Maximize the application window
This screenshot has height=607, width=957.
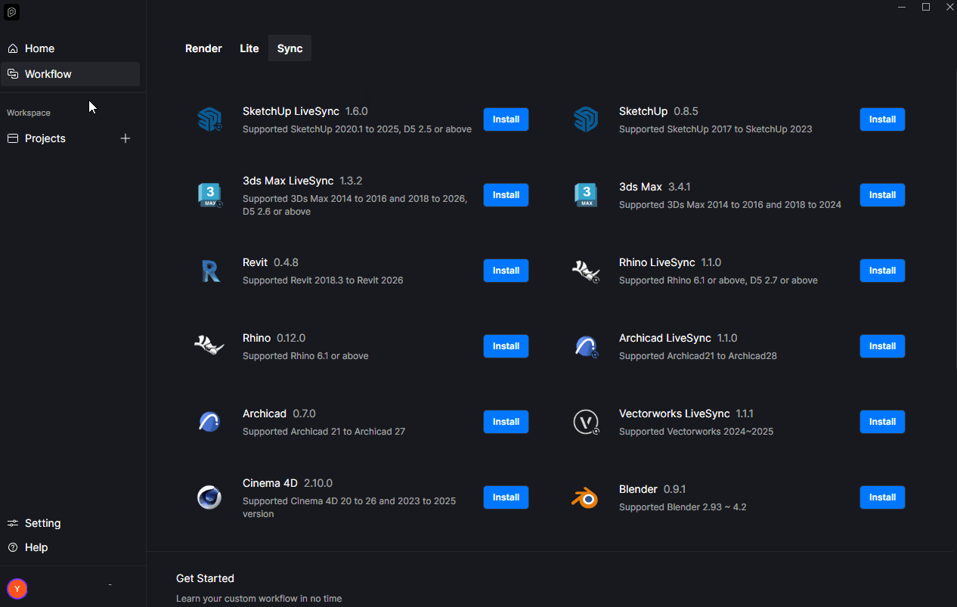point(926,7)
